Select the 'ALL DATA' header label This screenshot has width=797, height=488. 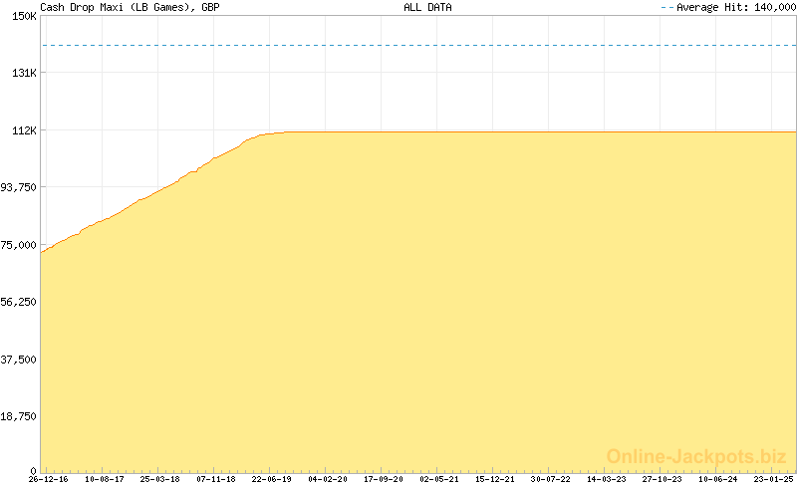click(x=427, y=7)
